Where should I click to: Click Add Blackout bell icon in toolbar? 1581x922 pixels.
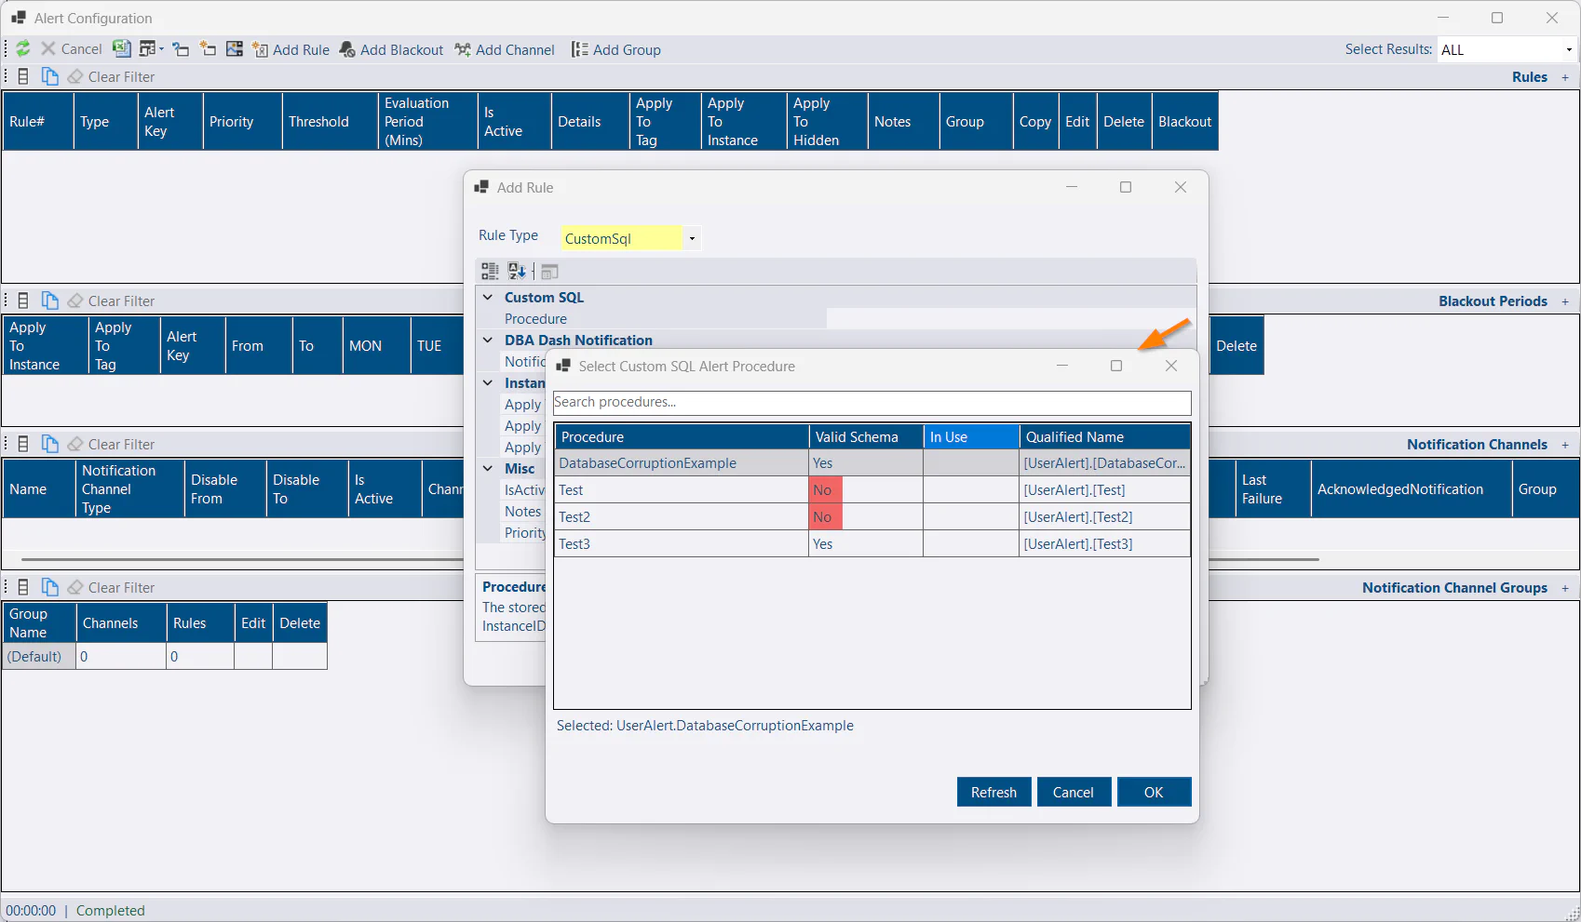(x=347, y=50)
